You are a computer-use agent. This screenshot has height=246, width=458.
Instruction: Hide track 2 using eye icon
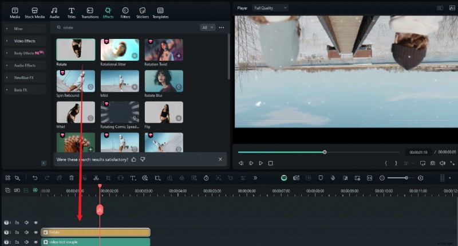[36, 242]
